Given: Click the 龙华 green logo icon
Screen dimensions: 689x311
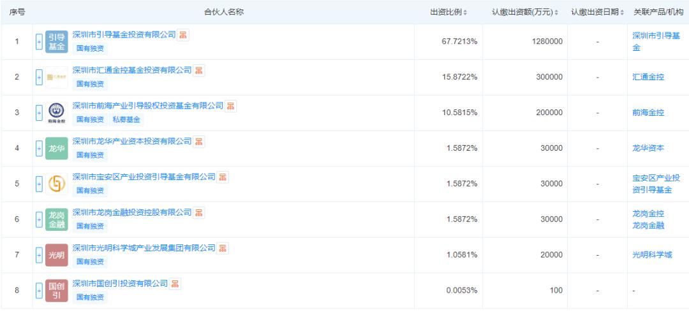Looking at the screenshot, I should (x=56, y=149).
